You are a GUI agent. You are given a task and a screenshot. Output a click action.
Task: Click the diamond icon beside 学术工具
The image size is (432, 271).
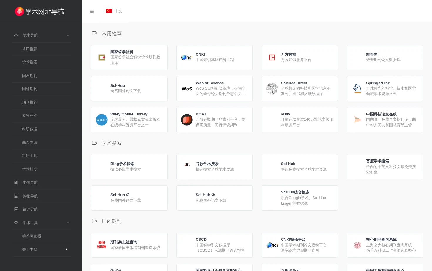pos(16,223)
